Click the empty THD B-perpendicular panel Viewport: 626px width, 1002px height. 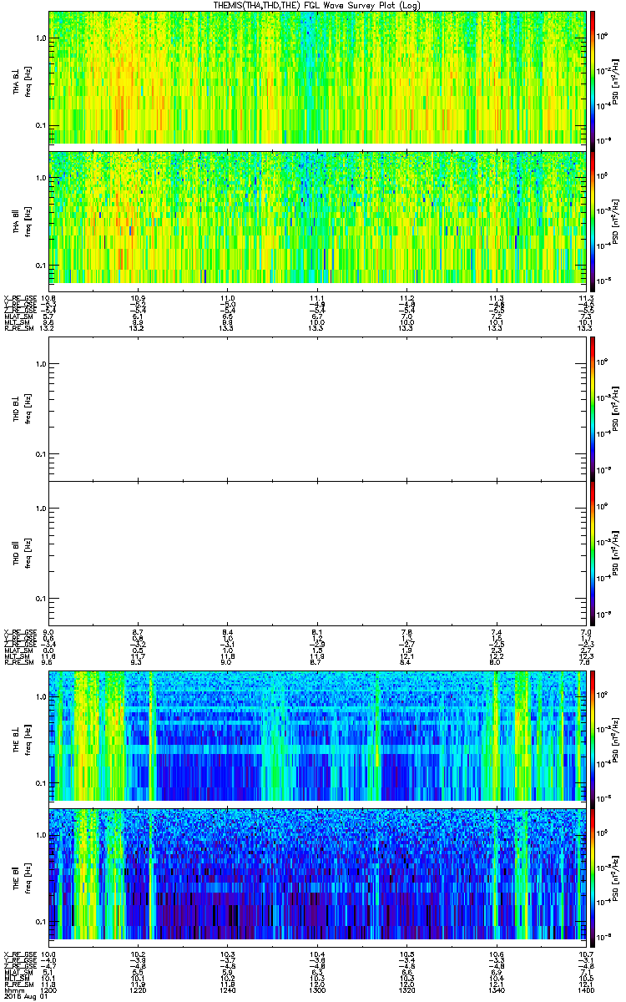coord(316,408)
